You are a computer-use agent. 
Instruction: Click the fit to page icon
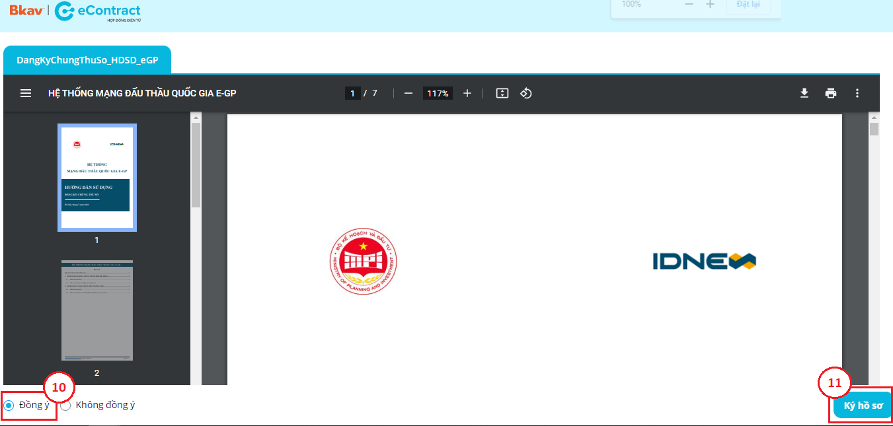pos(502,93)
